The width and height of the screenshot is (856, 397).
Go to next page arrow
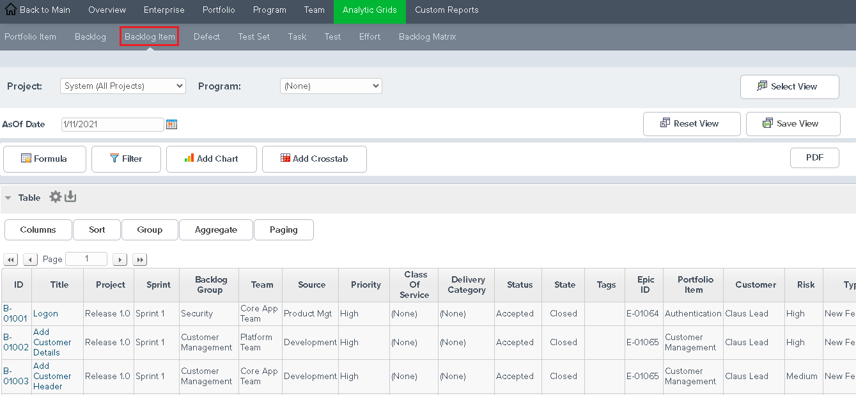click(x=120, y=260)
